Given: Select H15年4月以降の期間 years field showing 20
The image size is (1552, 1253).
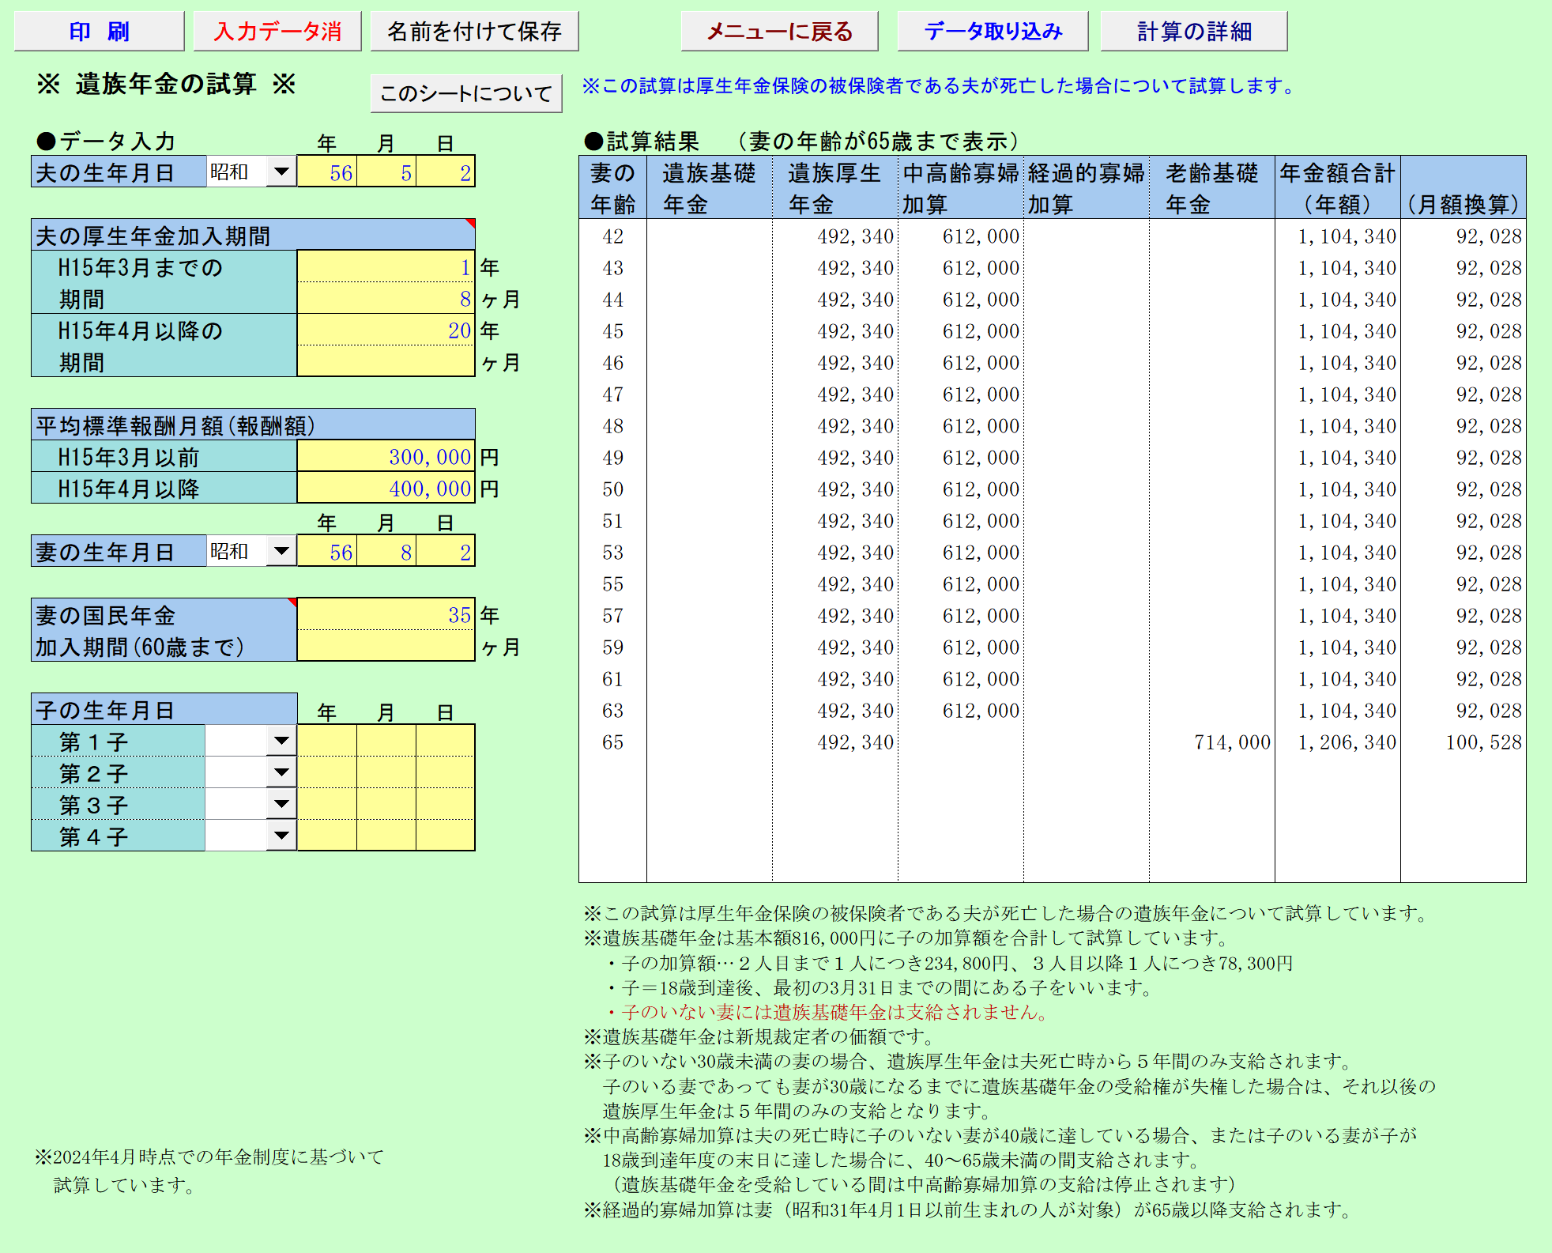Looking at the screenshot, I should 386,330.
